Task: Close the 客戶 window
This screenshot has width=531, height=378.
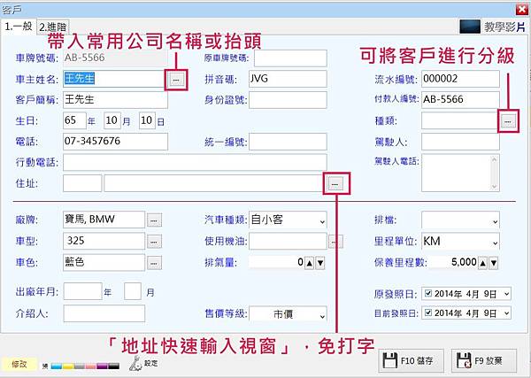Action: pos(522,10)
